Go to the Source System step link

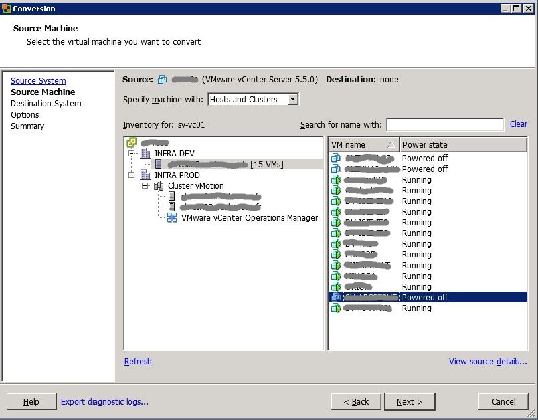point(38,80)
